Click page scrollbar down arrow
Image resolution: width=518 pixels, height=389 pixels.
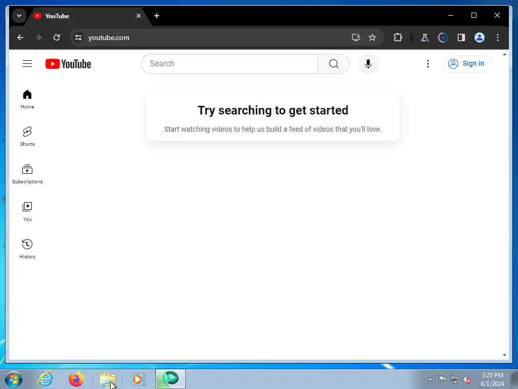click(504, 355)
